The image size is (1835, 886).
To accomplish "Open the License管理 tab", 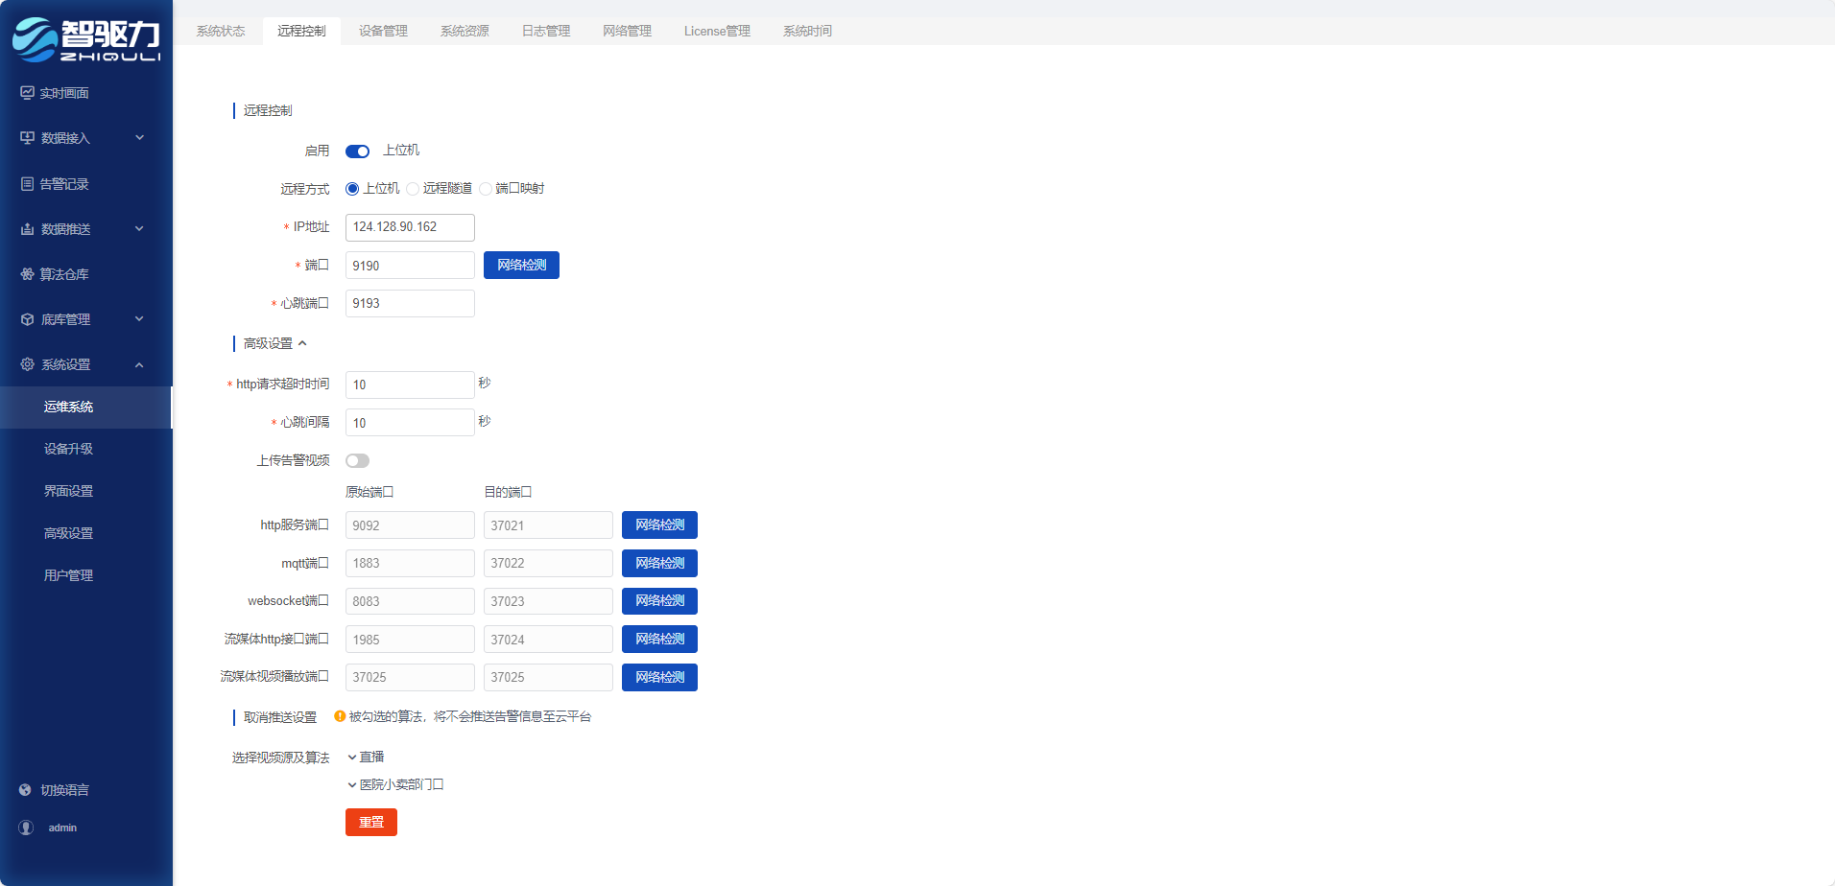I will click(717, 31).
